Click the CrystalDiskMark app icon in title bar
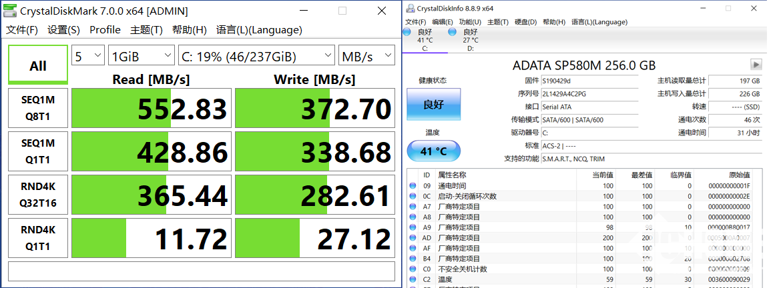This screenshot has width=779, height=288. tap(11, 11)
